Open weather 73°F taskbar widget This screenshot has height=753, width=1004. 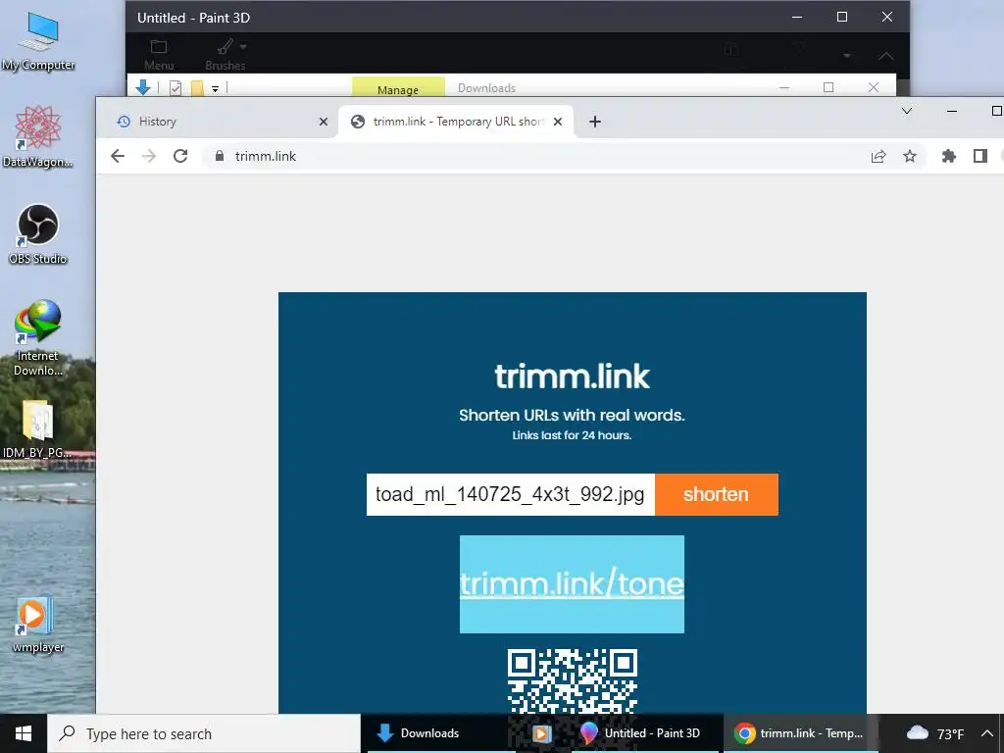point(935,733)
